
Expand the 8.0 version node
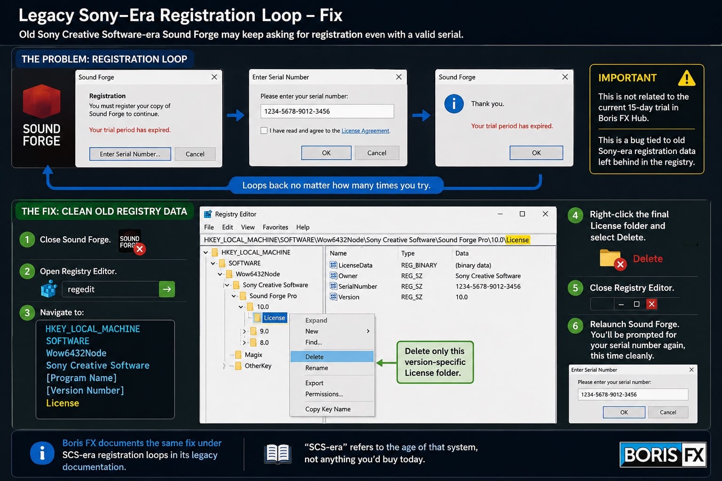click(244, 343)
